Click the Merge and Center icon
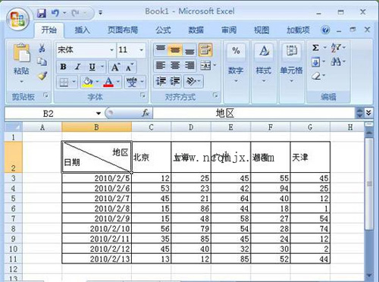 (205, 66)
